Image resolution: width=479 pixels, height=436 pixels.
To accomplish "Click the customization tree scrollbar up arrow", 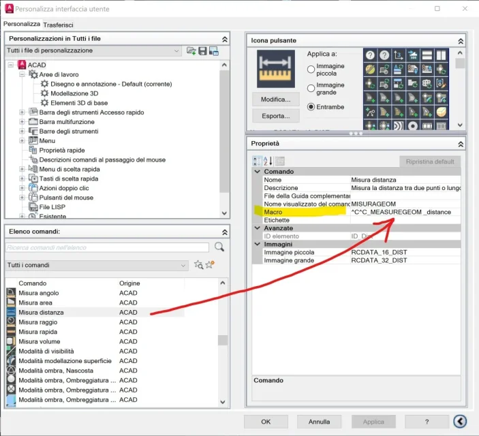I will (224, 65).
